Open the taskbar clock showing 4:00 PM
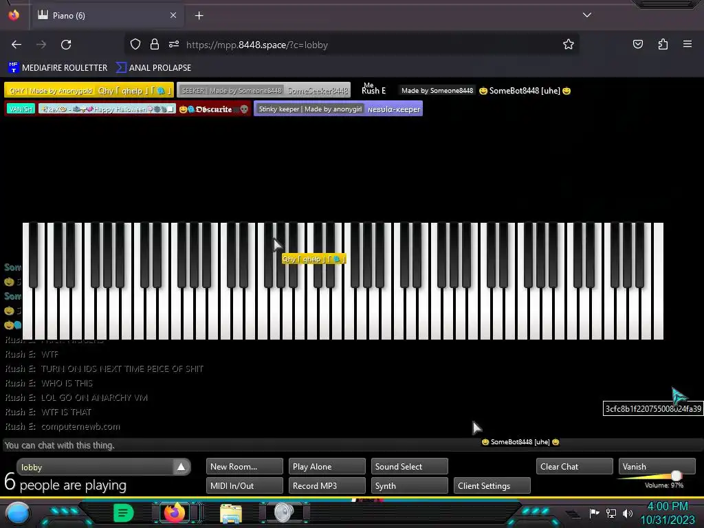The height and width of the screenshot is (528, 704). 668,513
